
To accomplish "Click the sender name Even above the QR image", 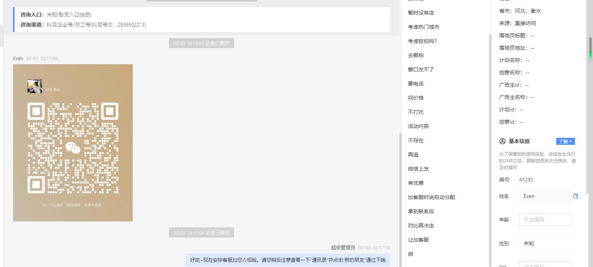I will [x=18, y=58].
